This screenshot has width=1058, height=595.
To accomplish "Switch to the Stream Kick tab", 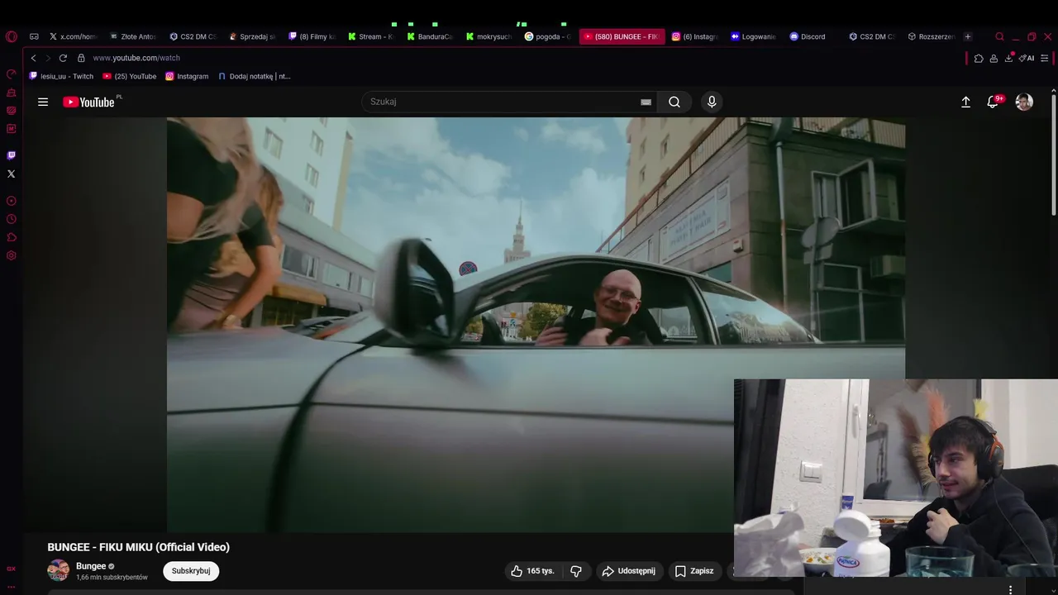I will point(371,36).
